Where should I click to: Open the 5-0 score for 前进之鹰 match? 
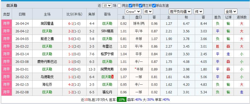coord(71,39)
